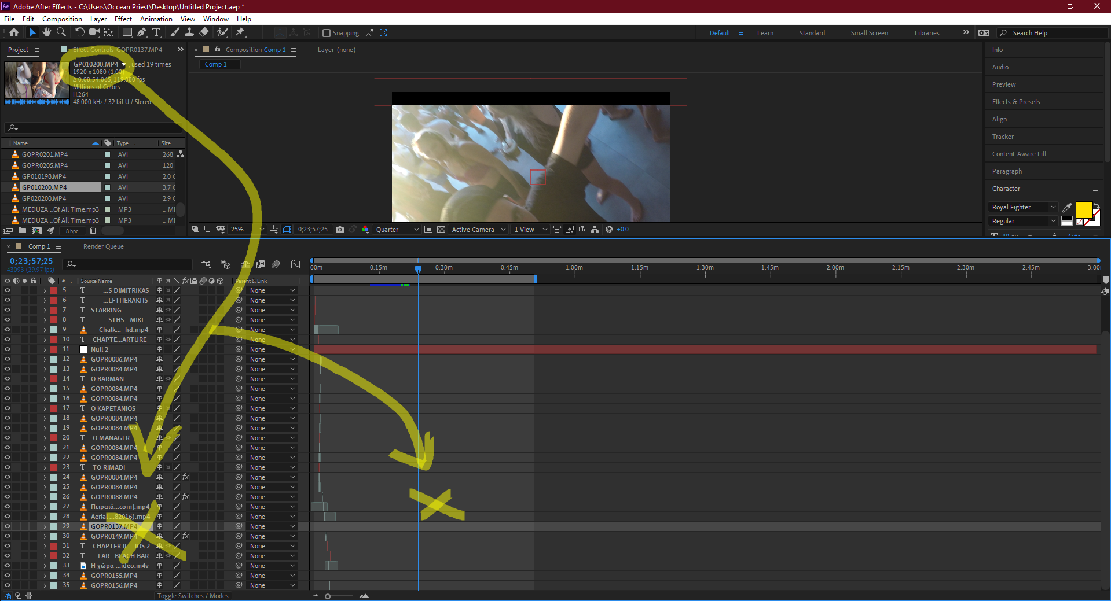
Task: Open the Composition menu
Action: point(61,19)
